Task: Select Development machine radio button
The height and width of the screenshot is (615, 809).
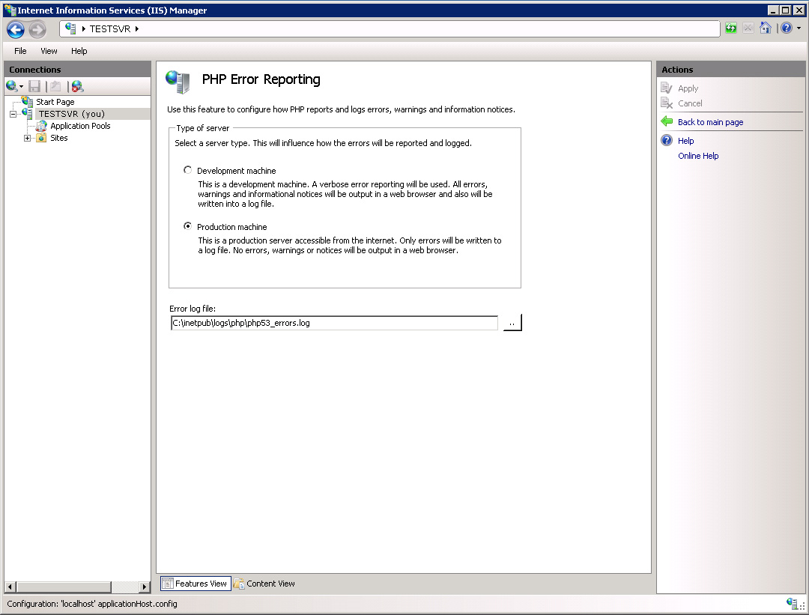Action: [x=188, y=170]
